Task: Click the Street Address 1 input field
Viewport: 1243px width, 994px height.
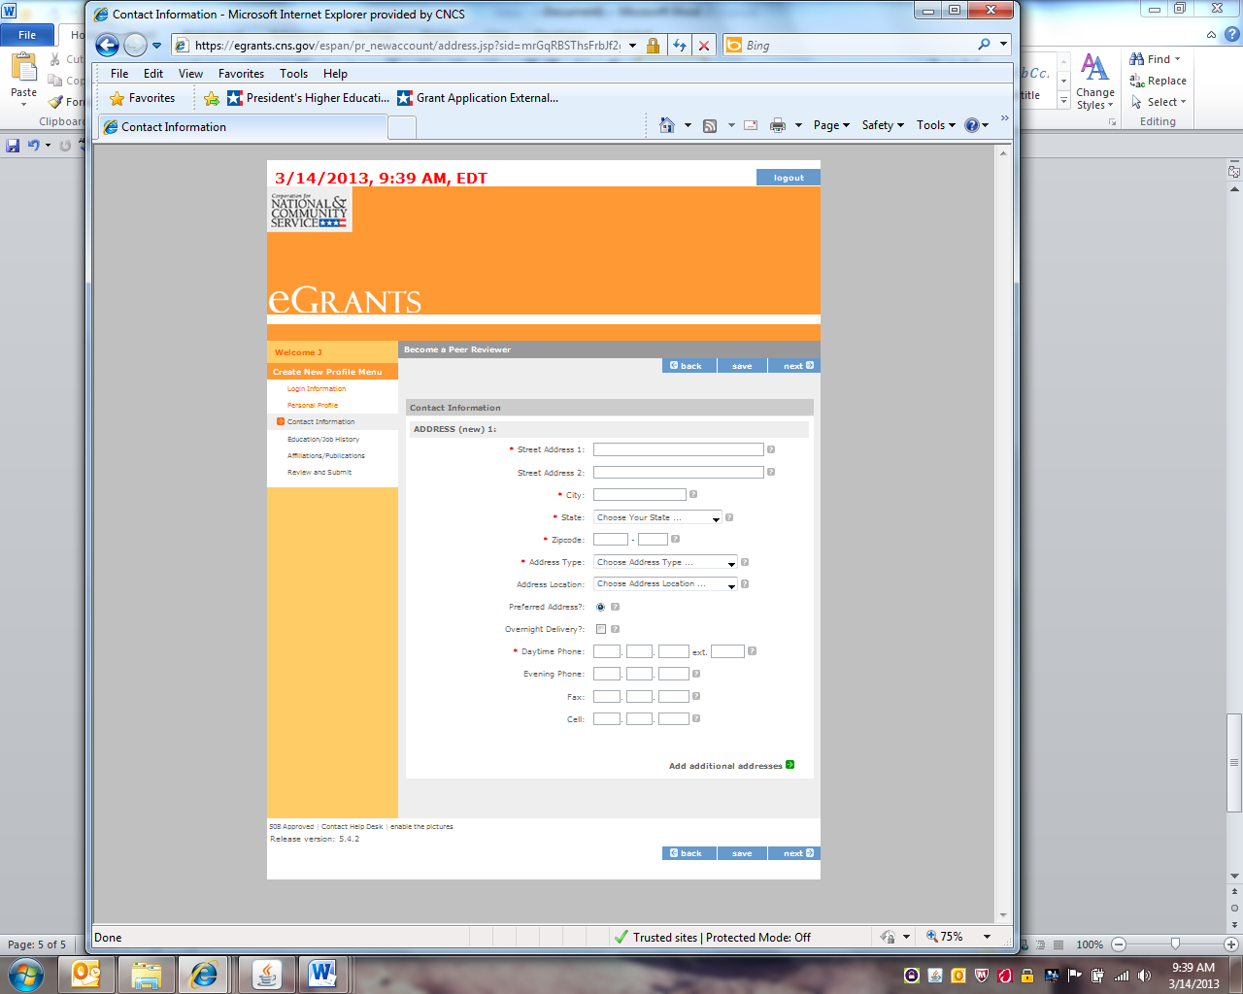Action: coord(679,449)
